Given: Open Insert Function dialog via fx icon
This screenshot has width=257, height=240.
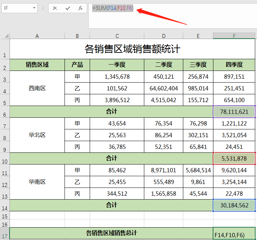Looking at the screenshot, I should (x=80, y=8).
